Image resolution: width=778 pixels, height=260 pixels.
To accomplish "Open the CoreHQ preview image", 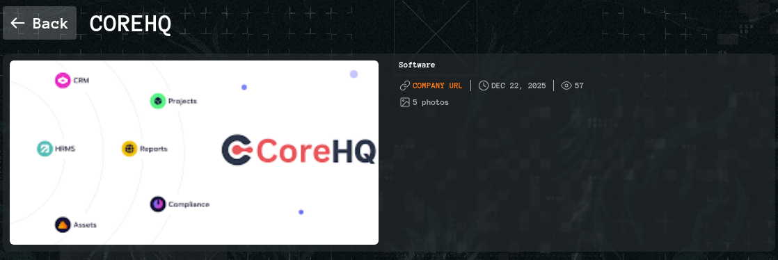I will point(194,152).
